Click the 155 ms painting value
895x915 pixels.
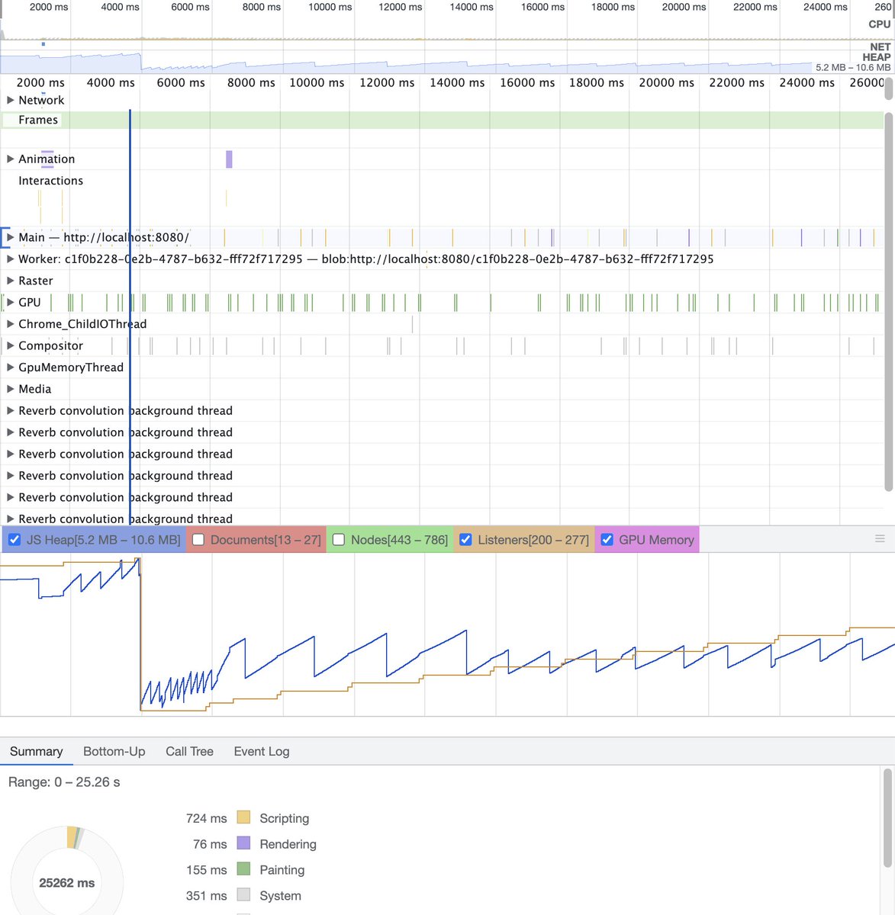click(x=206, y=870)
